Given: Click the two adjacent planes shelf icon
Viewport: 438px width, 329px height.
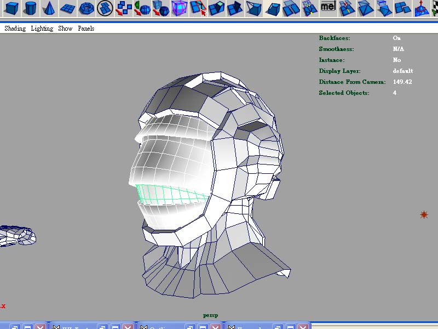Looking at the screenshot, I should coord(291,8).
